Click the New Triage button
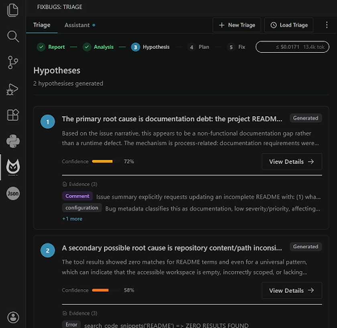The width and height of the screenshot is (337, 328). [x=237, y=25]
